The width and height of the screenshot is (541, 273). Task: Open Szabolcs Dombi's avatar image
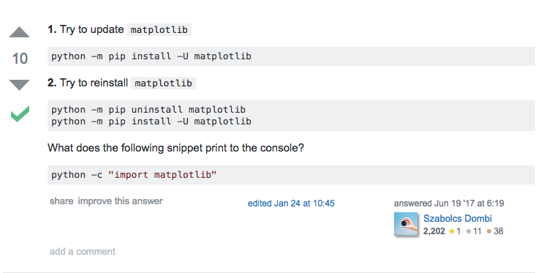[406, 224]
